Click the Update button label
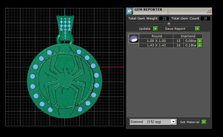The height and width of the screenshot is (137, 223). (145, 29)
